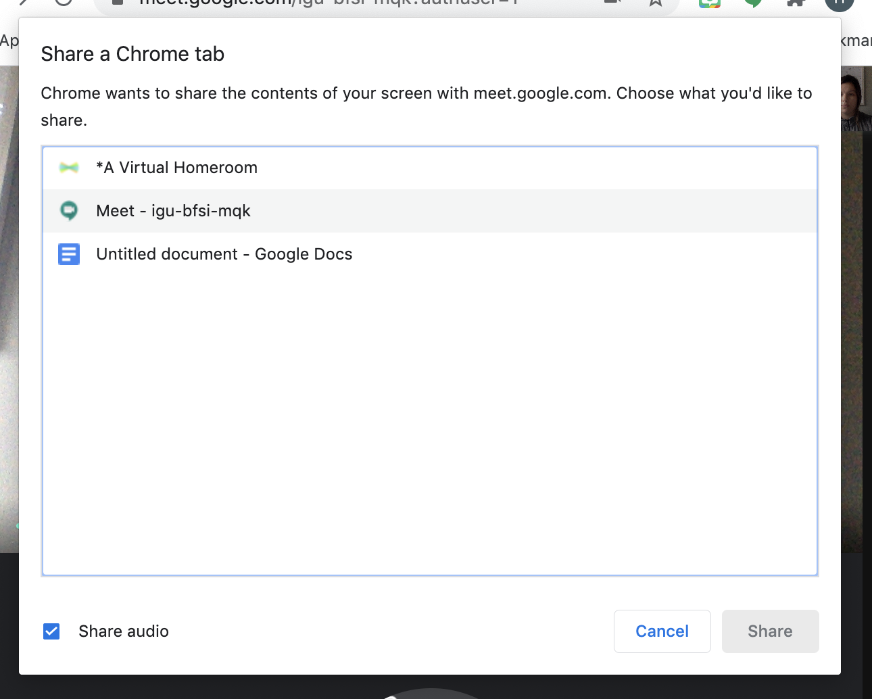This screenshot has width=872, height=699.
Task: Click the Share audio label text
Action: pyautogui.click(x=124, y=631)
